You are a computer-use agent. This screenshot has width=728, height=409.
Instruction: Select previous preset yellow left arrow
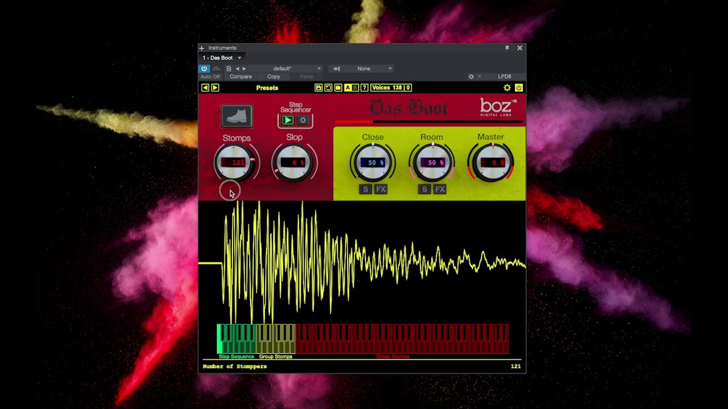(x=205, y=87)
